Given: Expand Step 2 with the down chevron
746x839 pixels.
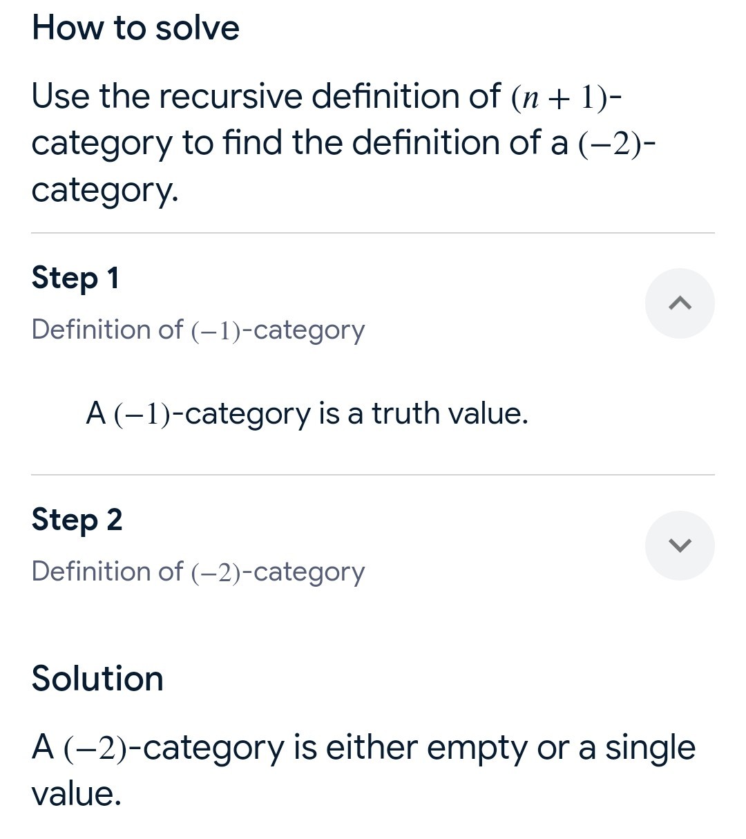Looking at the screenshot, I should [680, 545].
